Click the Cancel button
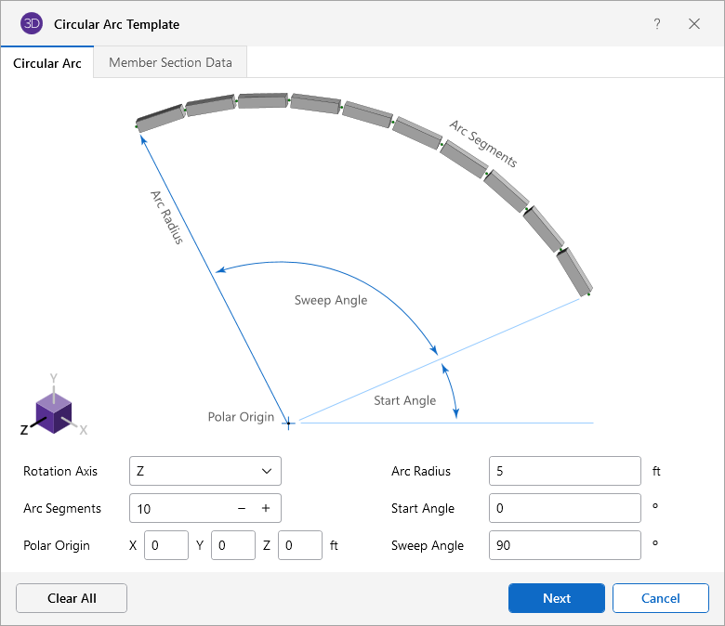 pyautogui.click(x=660, y=598)
